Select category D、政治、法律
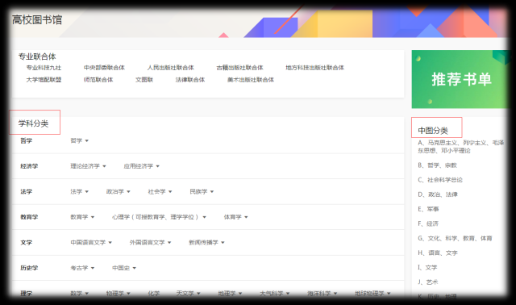The width and height of the screenshot is (516, 305). tap(438, 194)
